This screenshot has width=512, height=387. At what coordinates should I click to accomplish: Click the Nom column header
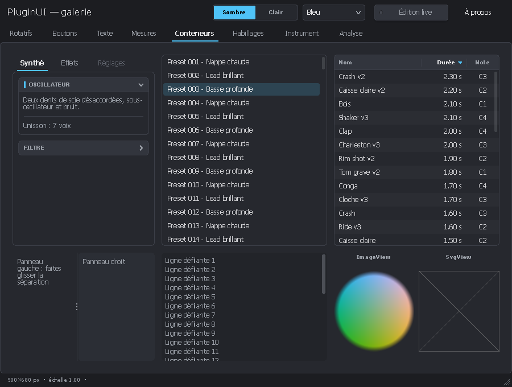pos(378,63)
